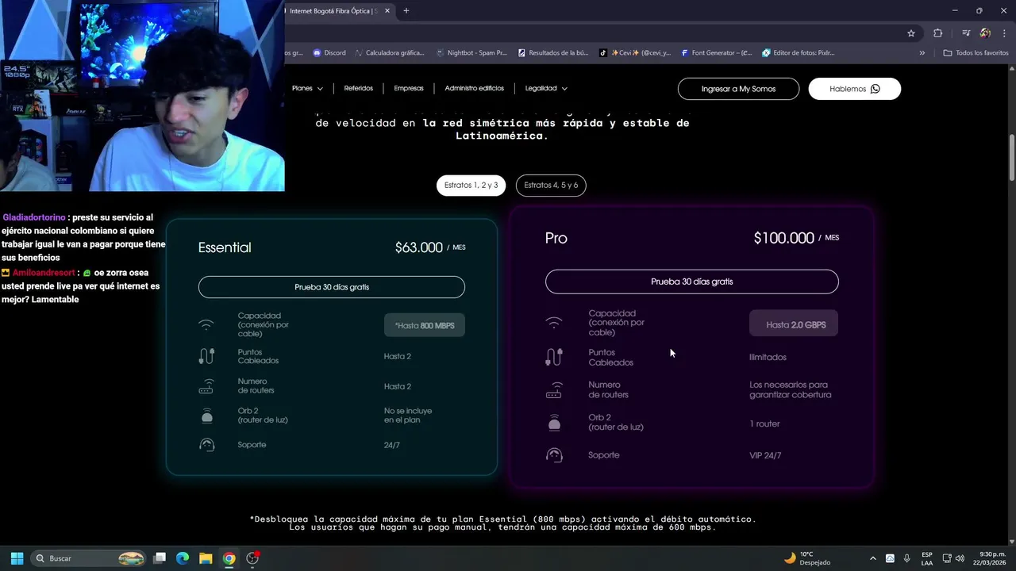
Task: Open the OBS Studio taskbar icon
Action: [x=252, y=558]
